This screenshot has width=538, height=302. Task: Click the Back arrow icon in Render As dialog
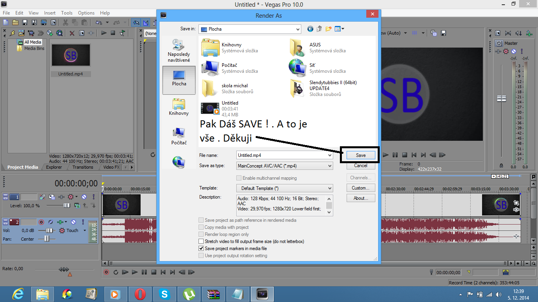pos(310,29)
